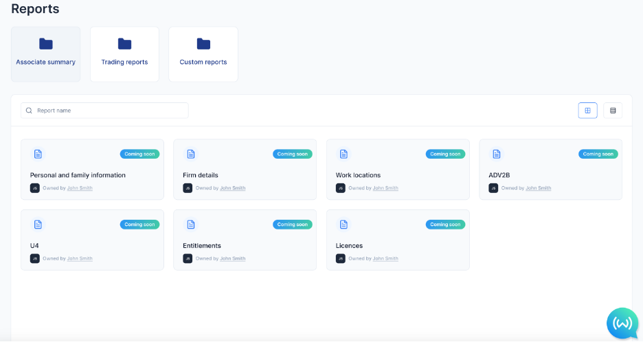
Task: Focus the Report name search field
Action: [104, 111]
